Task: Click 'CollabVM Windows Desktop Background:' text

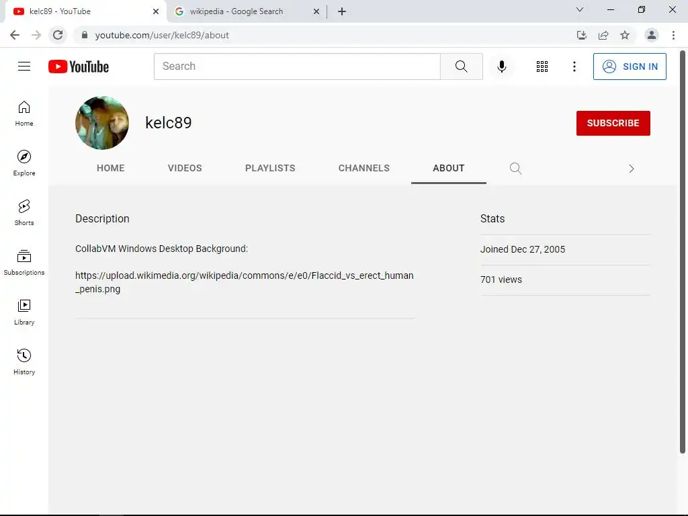Action: pyautogui.click(x=161, y=249)
